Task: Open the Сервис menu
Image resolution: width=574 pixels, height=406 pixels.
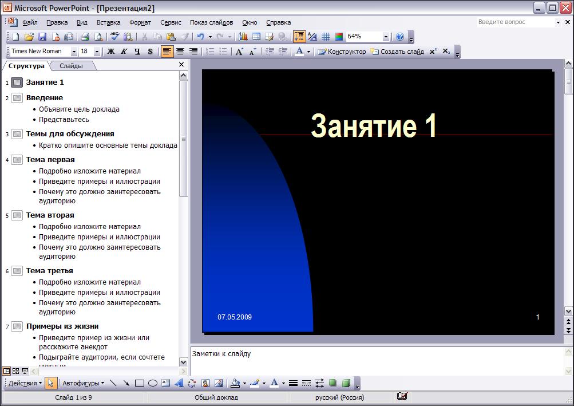Action: click(171, 22)
